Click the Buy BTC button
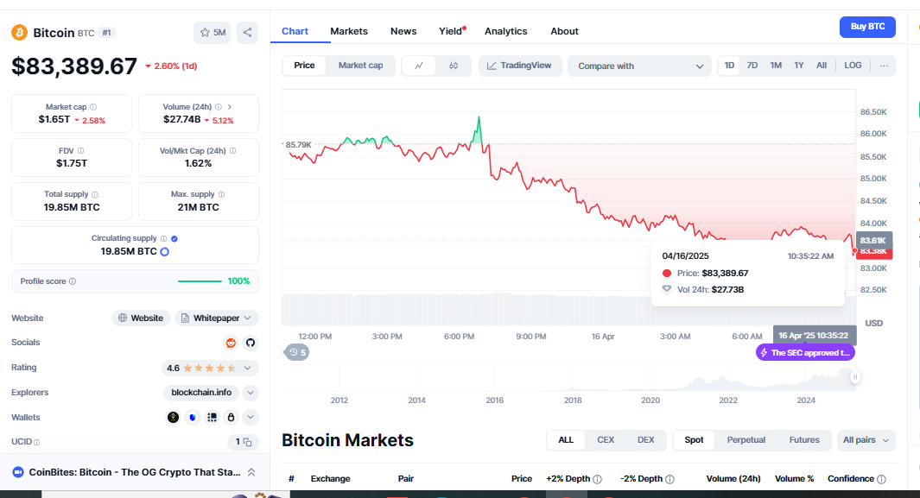 click(868, 27)
